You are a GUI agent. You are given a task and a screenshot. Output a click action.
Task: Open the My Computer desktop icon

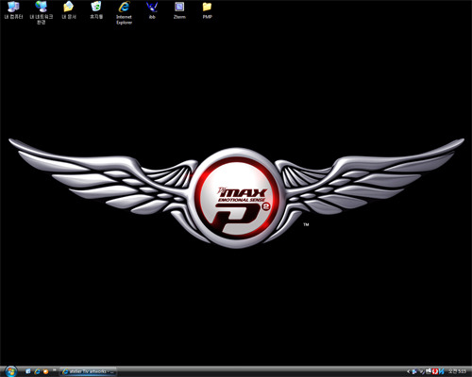[13, 10]
